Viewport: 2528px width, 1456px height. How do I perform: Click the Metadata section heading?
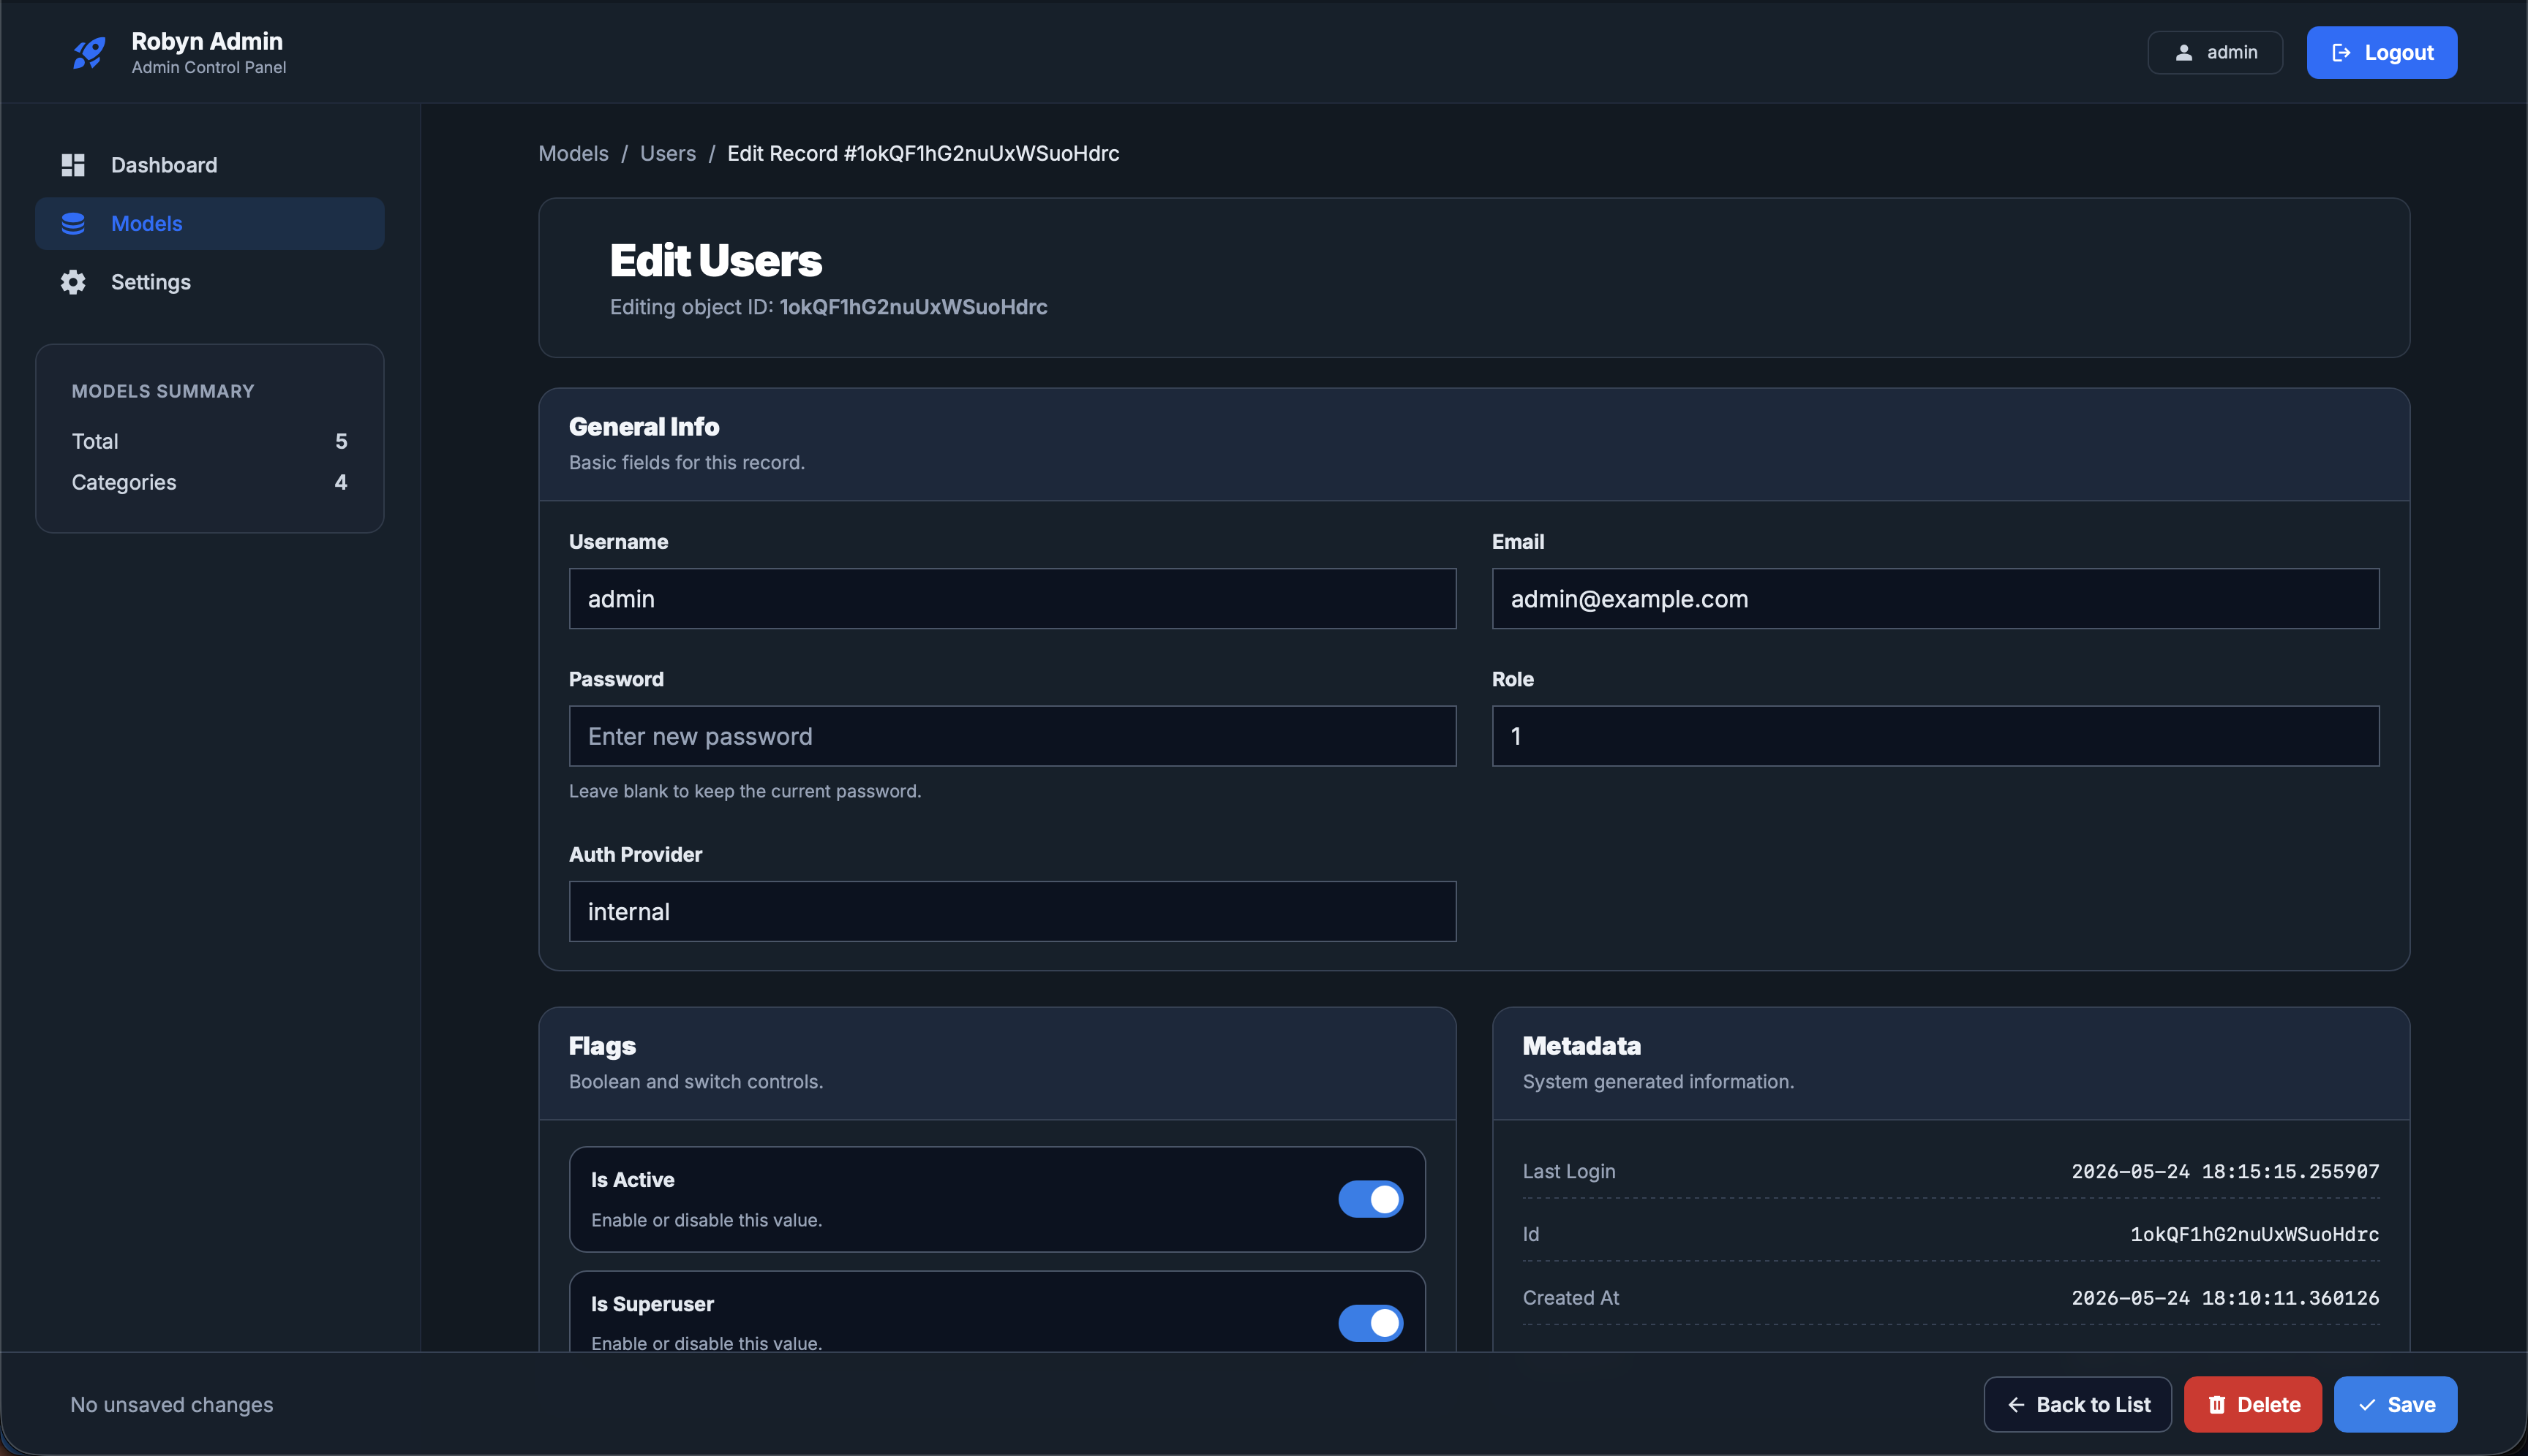click(1581, 1046)
